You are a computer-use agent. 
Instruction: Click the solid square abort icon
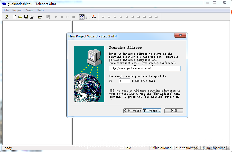point(73,17)
